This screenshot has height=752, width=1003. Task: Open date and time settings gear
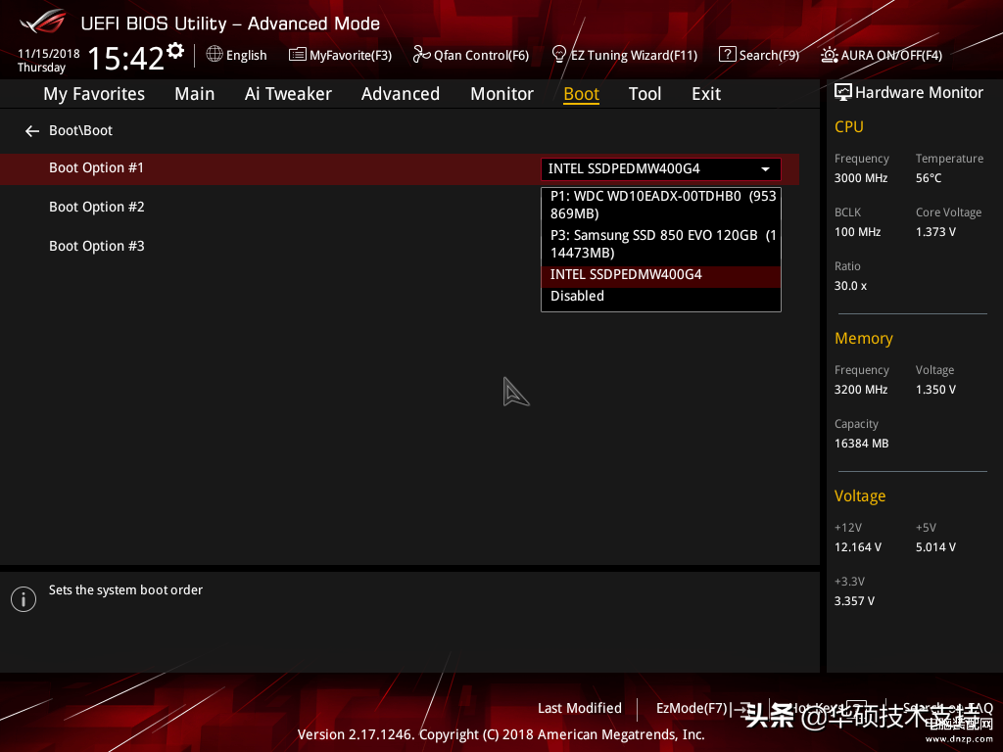click(x=175, y=51)
